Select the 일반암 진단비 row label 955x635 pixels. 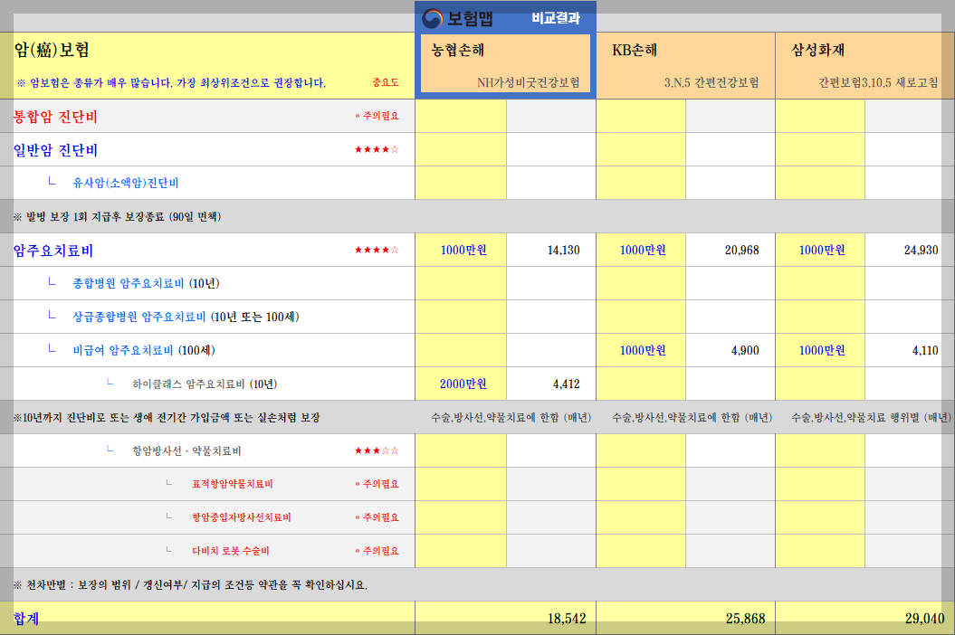[55, 150]
